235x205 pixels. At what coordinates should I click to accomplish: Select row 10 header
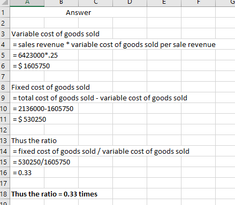point(5,108)
